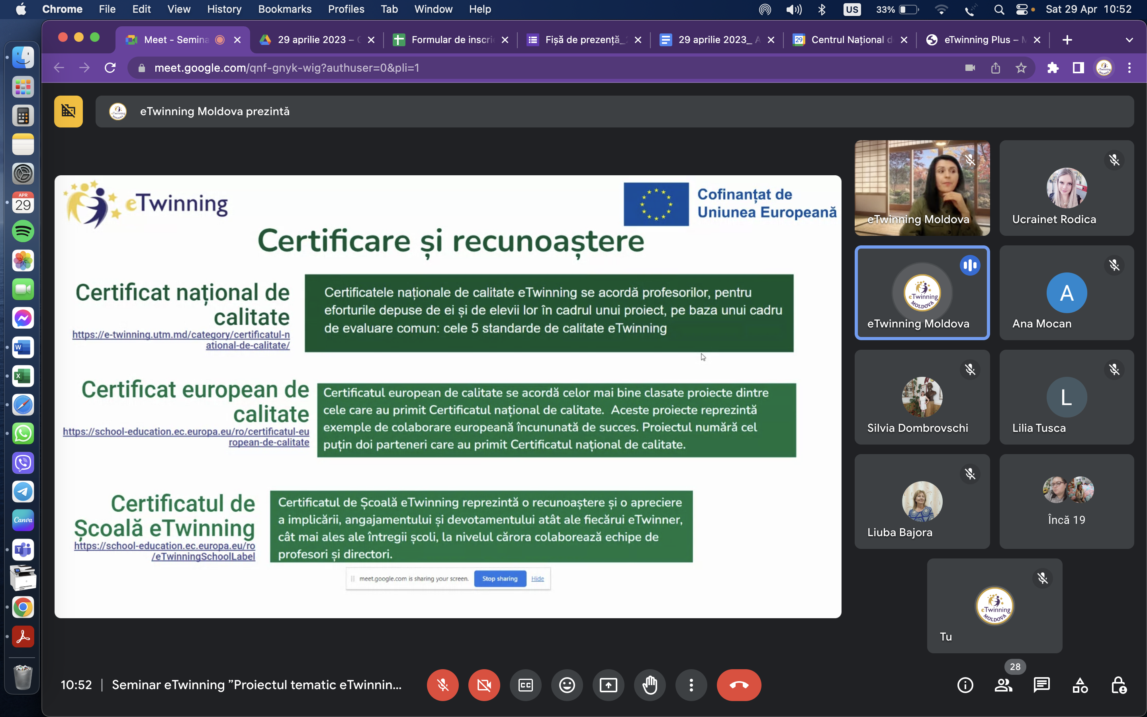This screenshot has width=1147, height=717.
Task: Toggle the camera off button in Meet
Action: point(484,685)
